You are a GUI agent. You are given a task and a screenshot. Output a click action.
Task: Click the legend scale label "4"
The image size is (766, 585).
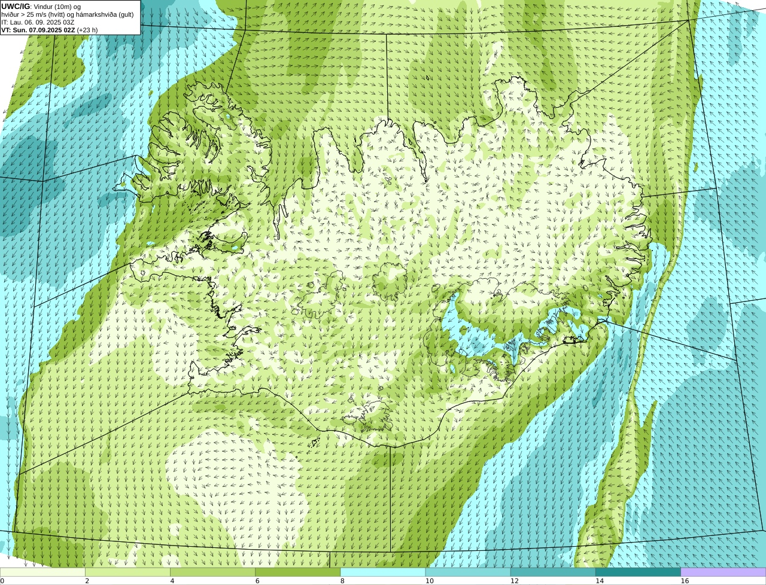172,581
